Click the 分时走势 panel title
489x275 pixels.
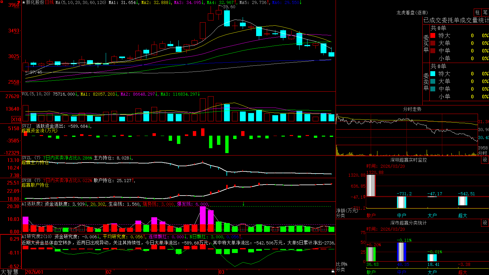click(x=412, y=109)
